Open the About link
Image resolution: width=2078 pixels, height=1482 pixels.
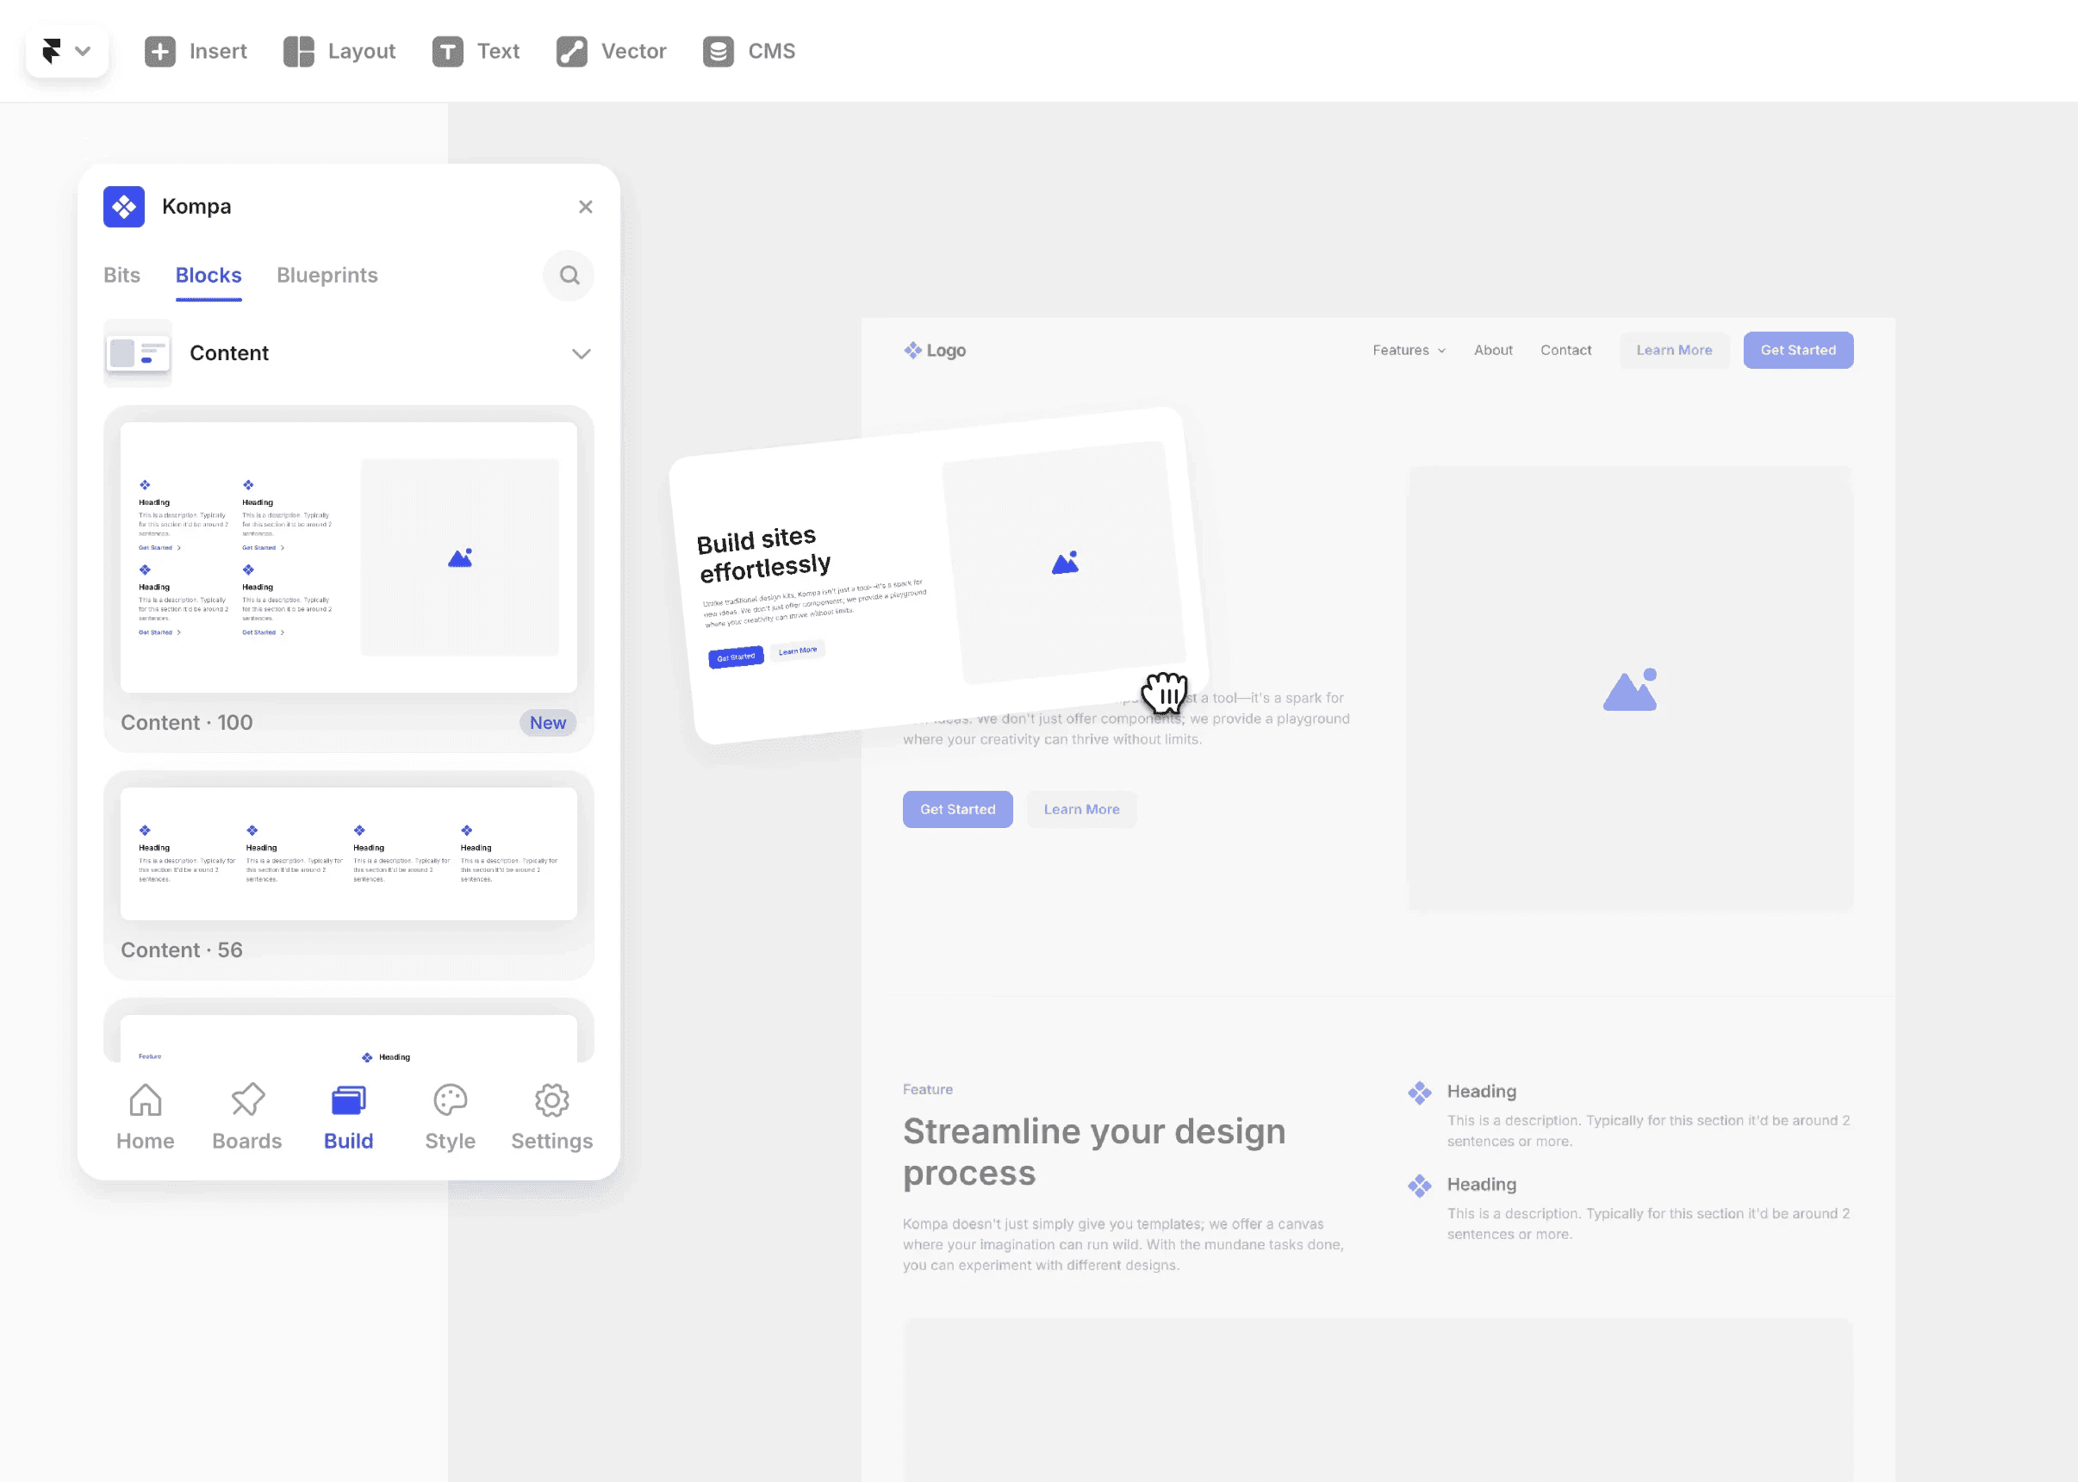1492,350
